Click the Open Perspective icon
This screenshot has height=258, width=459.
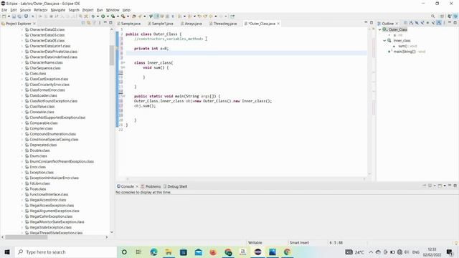coord(442,16)
